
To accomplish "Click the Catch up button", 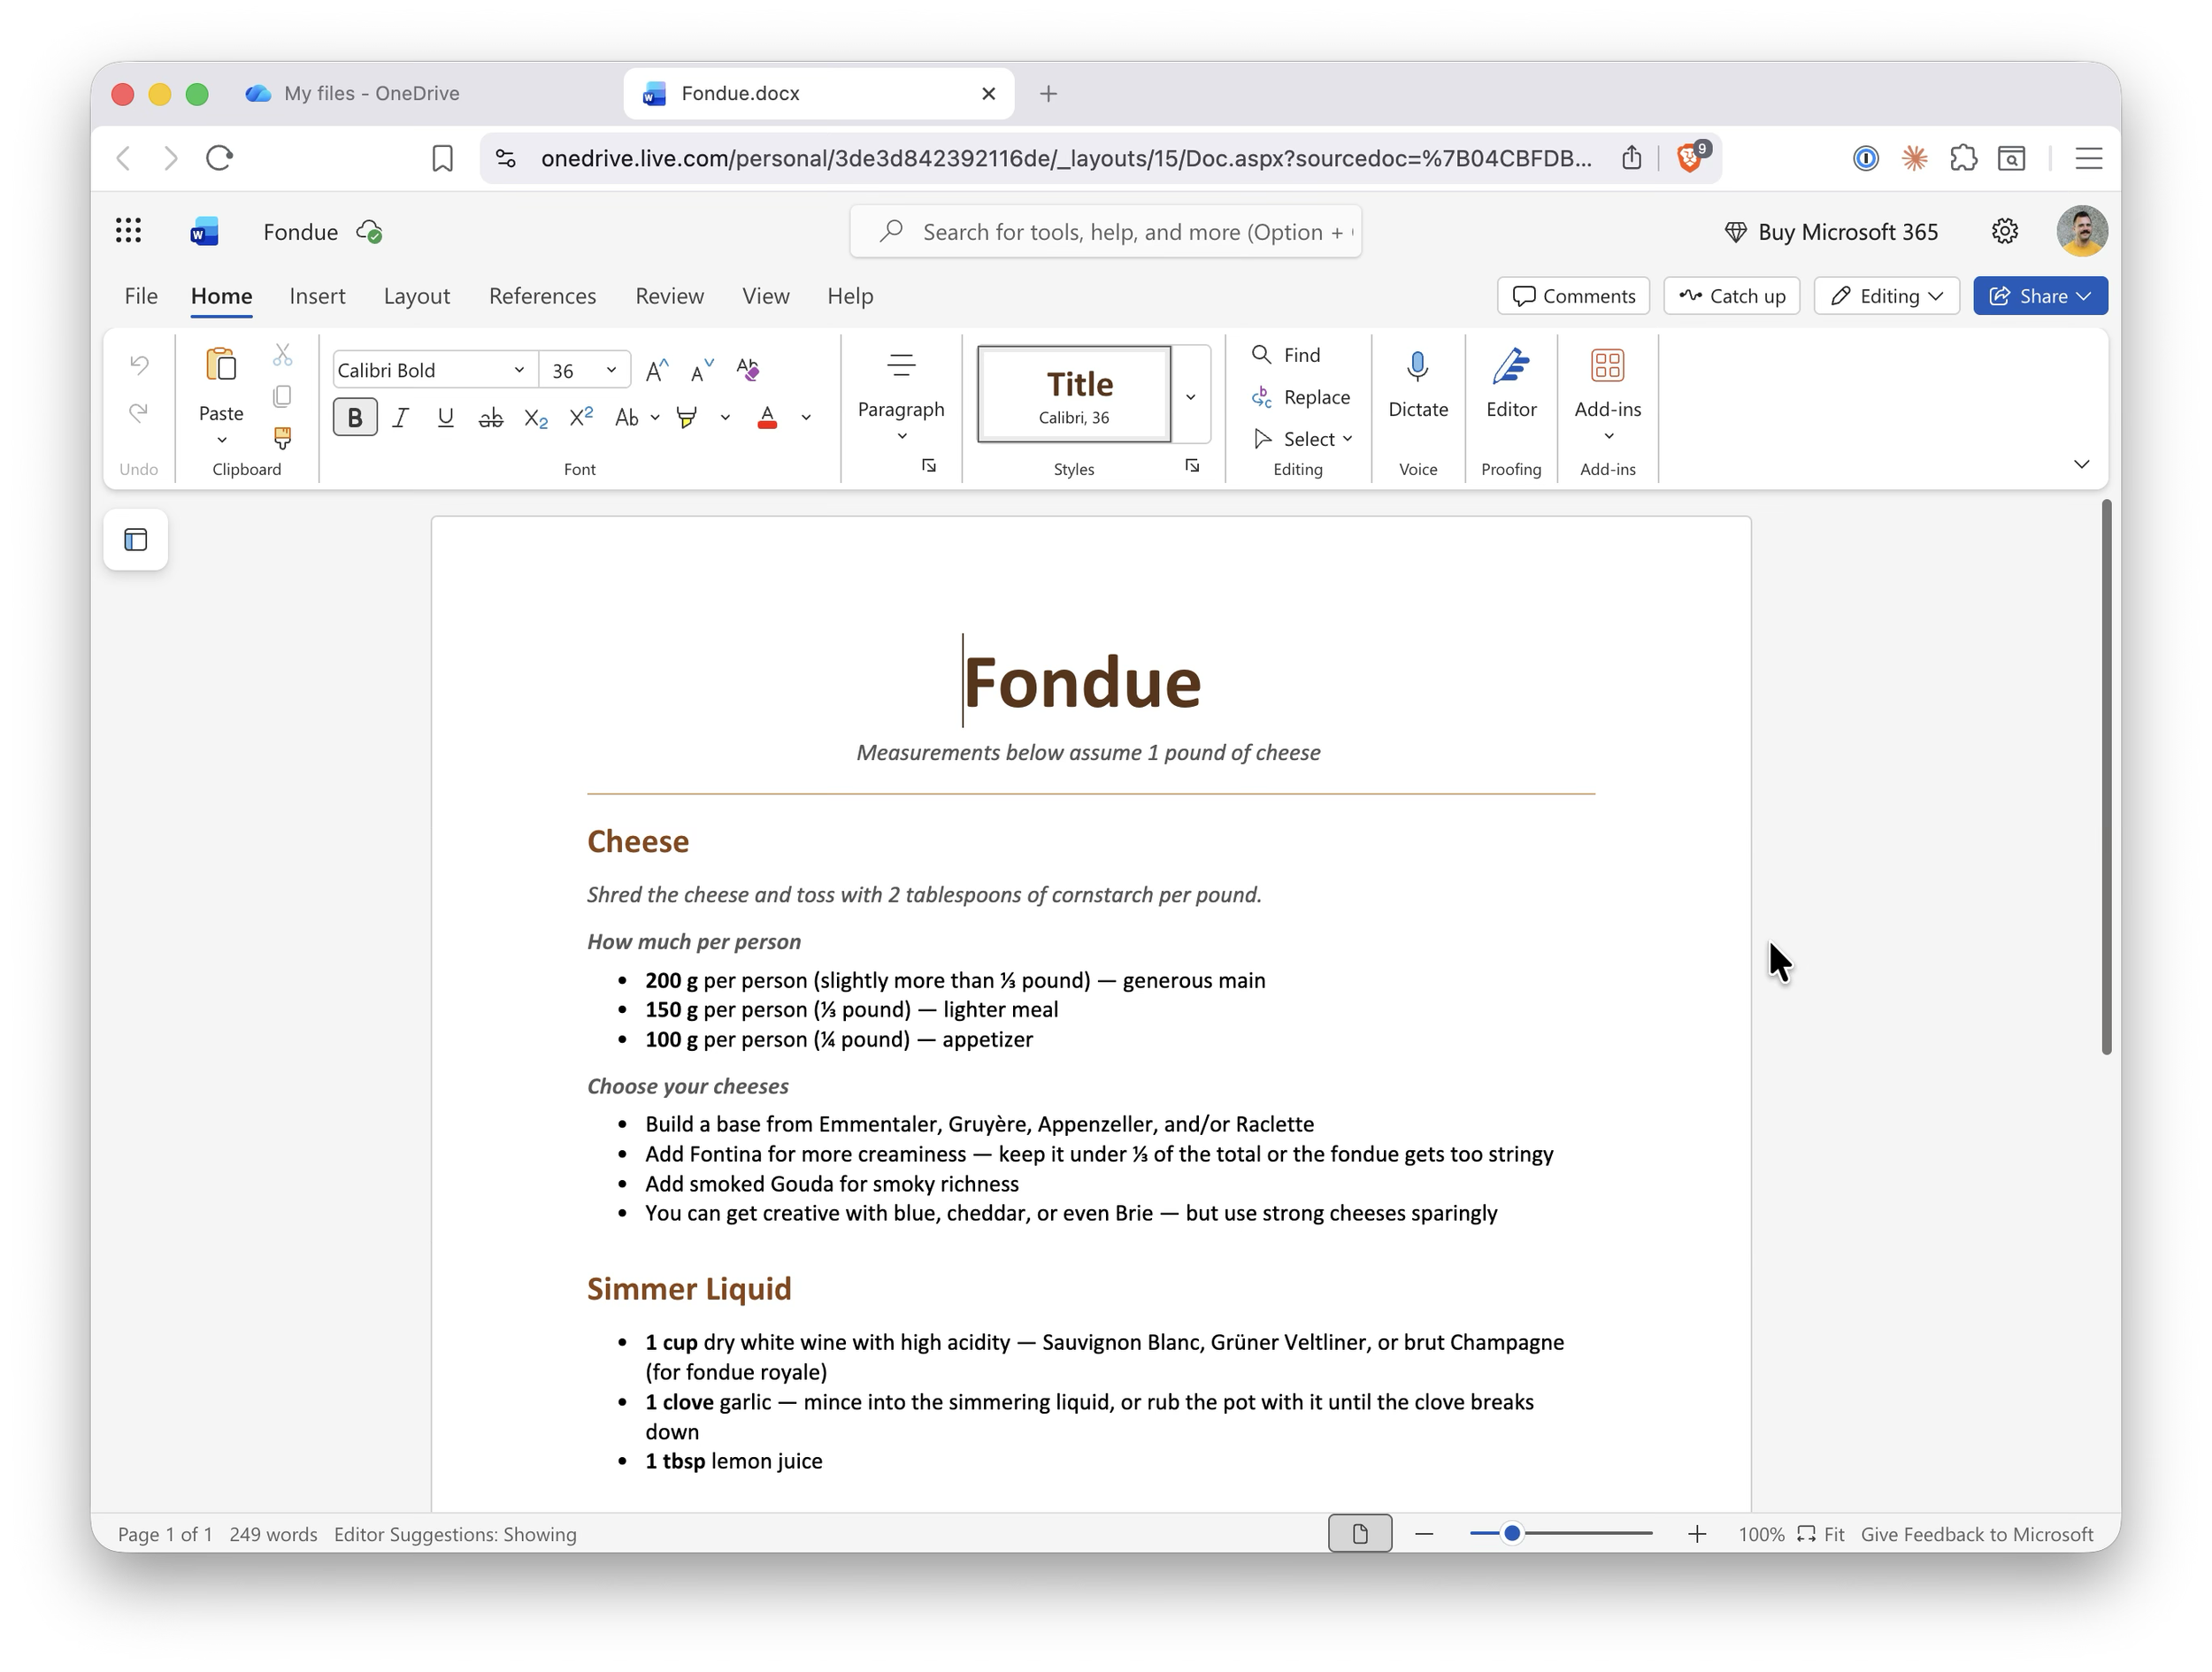I will coord(1732,296).
